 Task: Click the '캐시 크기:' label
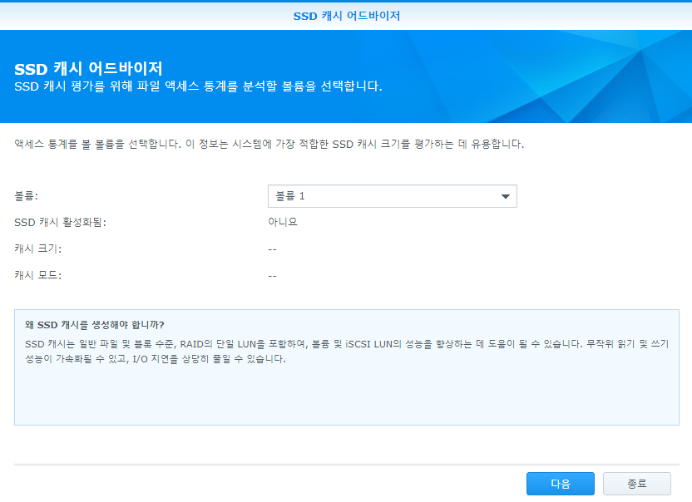pyautogui.click(x=38, y=249)
